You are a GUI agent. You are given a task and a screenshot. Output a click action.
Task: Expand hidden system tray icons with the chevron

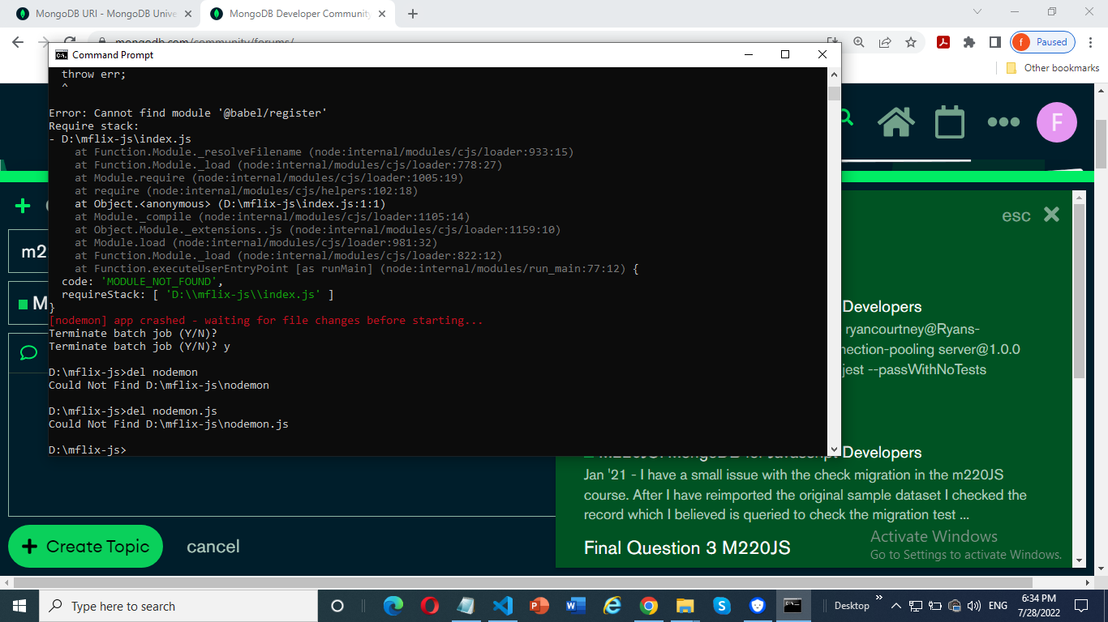(x=895, y=605)
